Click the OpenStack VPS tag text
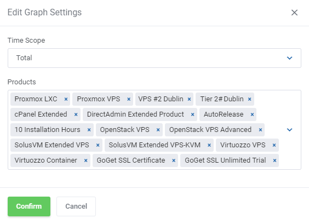 pyautogui.click(x=124, y=130)
